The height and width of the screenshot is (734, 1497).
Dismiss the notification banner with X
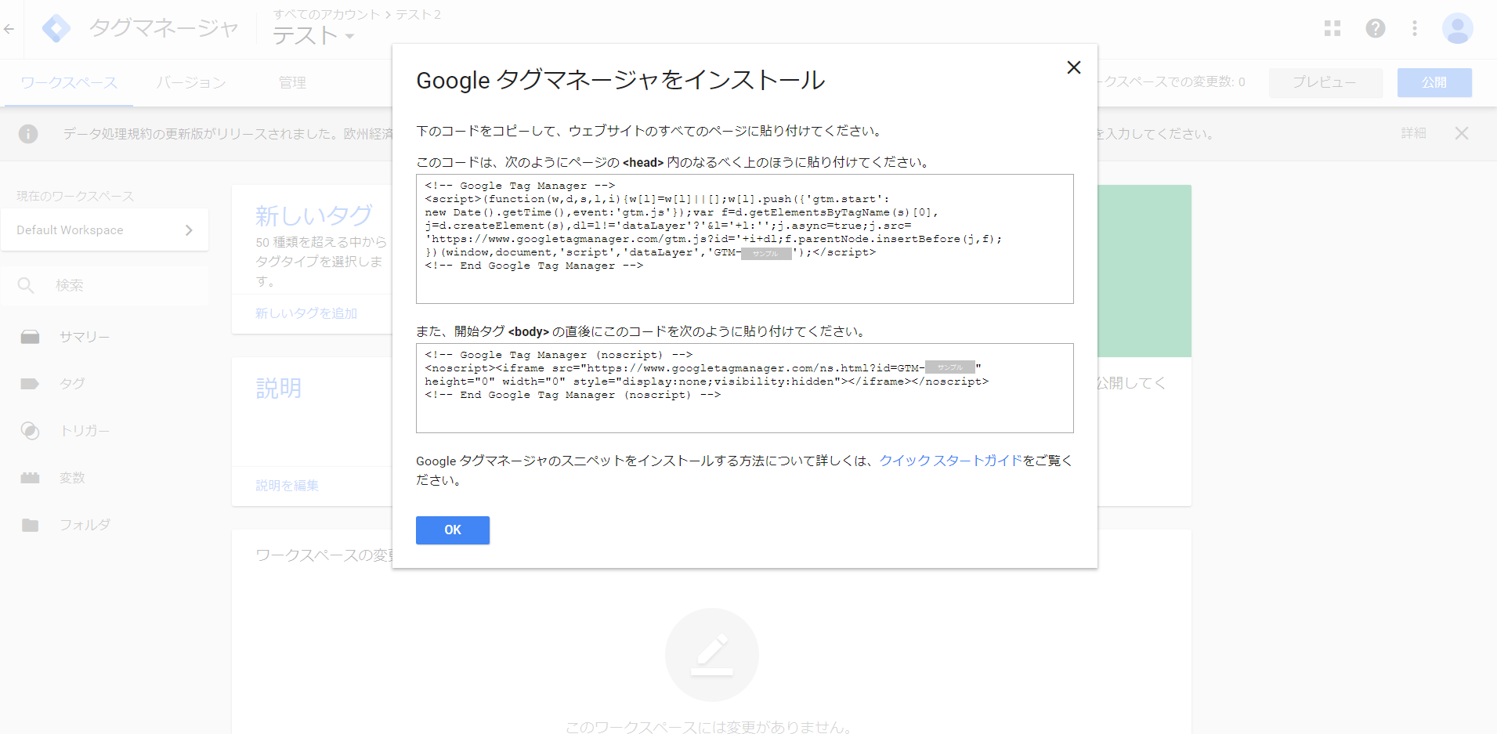pyautogui.click(x=1462, y=133)
